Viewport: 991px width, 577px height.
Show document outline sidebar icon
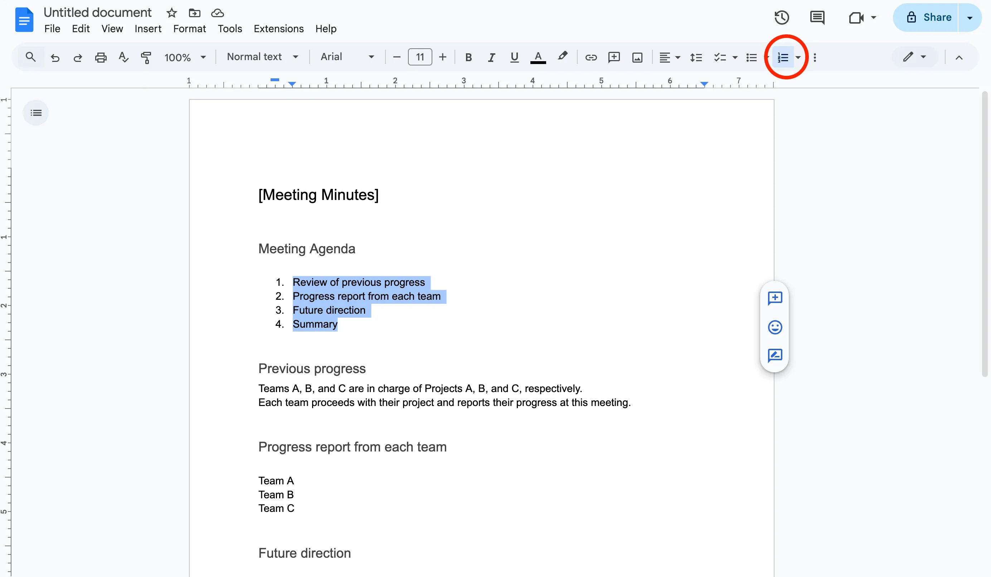pos(36,113)
